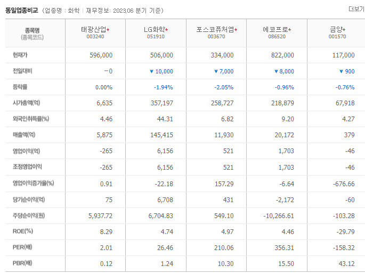Screen dimensions: 365x274
Task: Click 에코프로 price 822,000
Action: tap(282, 55)
